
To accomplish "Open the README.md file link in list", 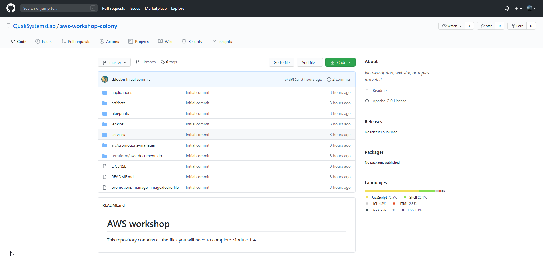I will click(x=122, y=177).
